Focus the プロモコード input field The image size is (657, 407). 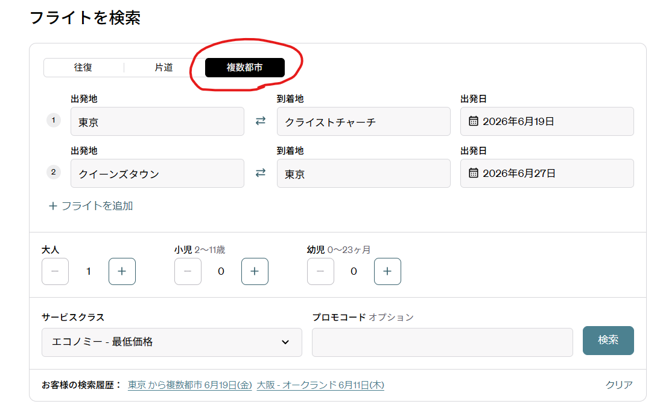(x=442, y=342)
